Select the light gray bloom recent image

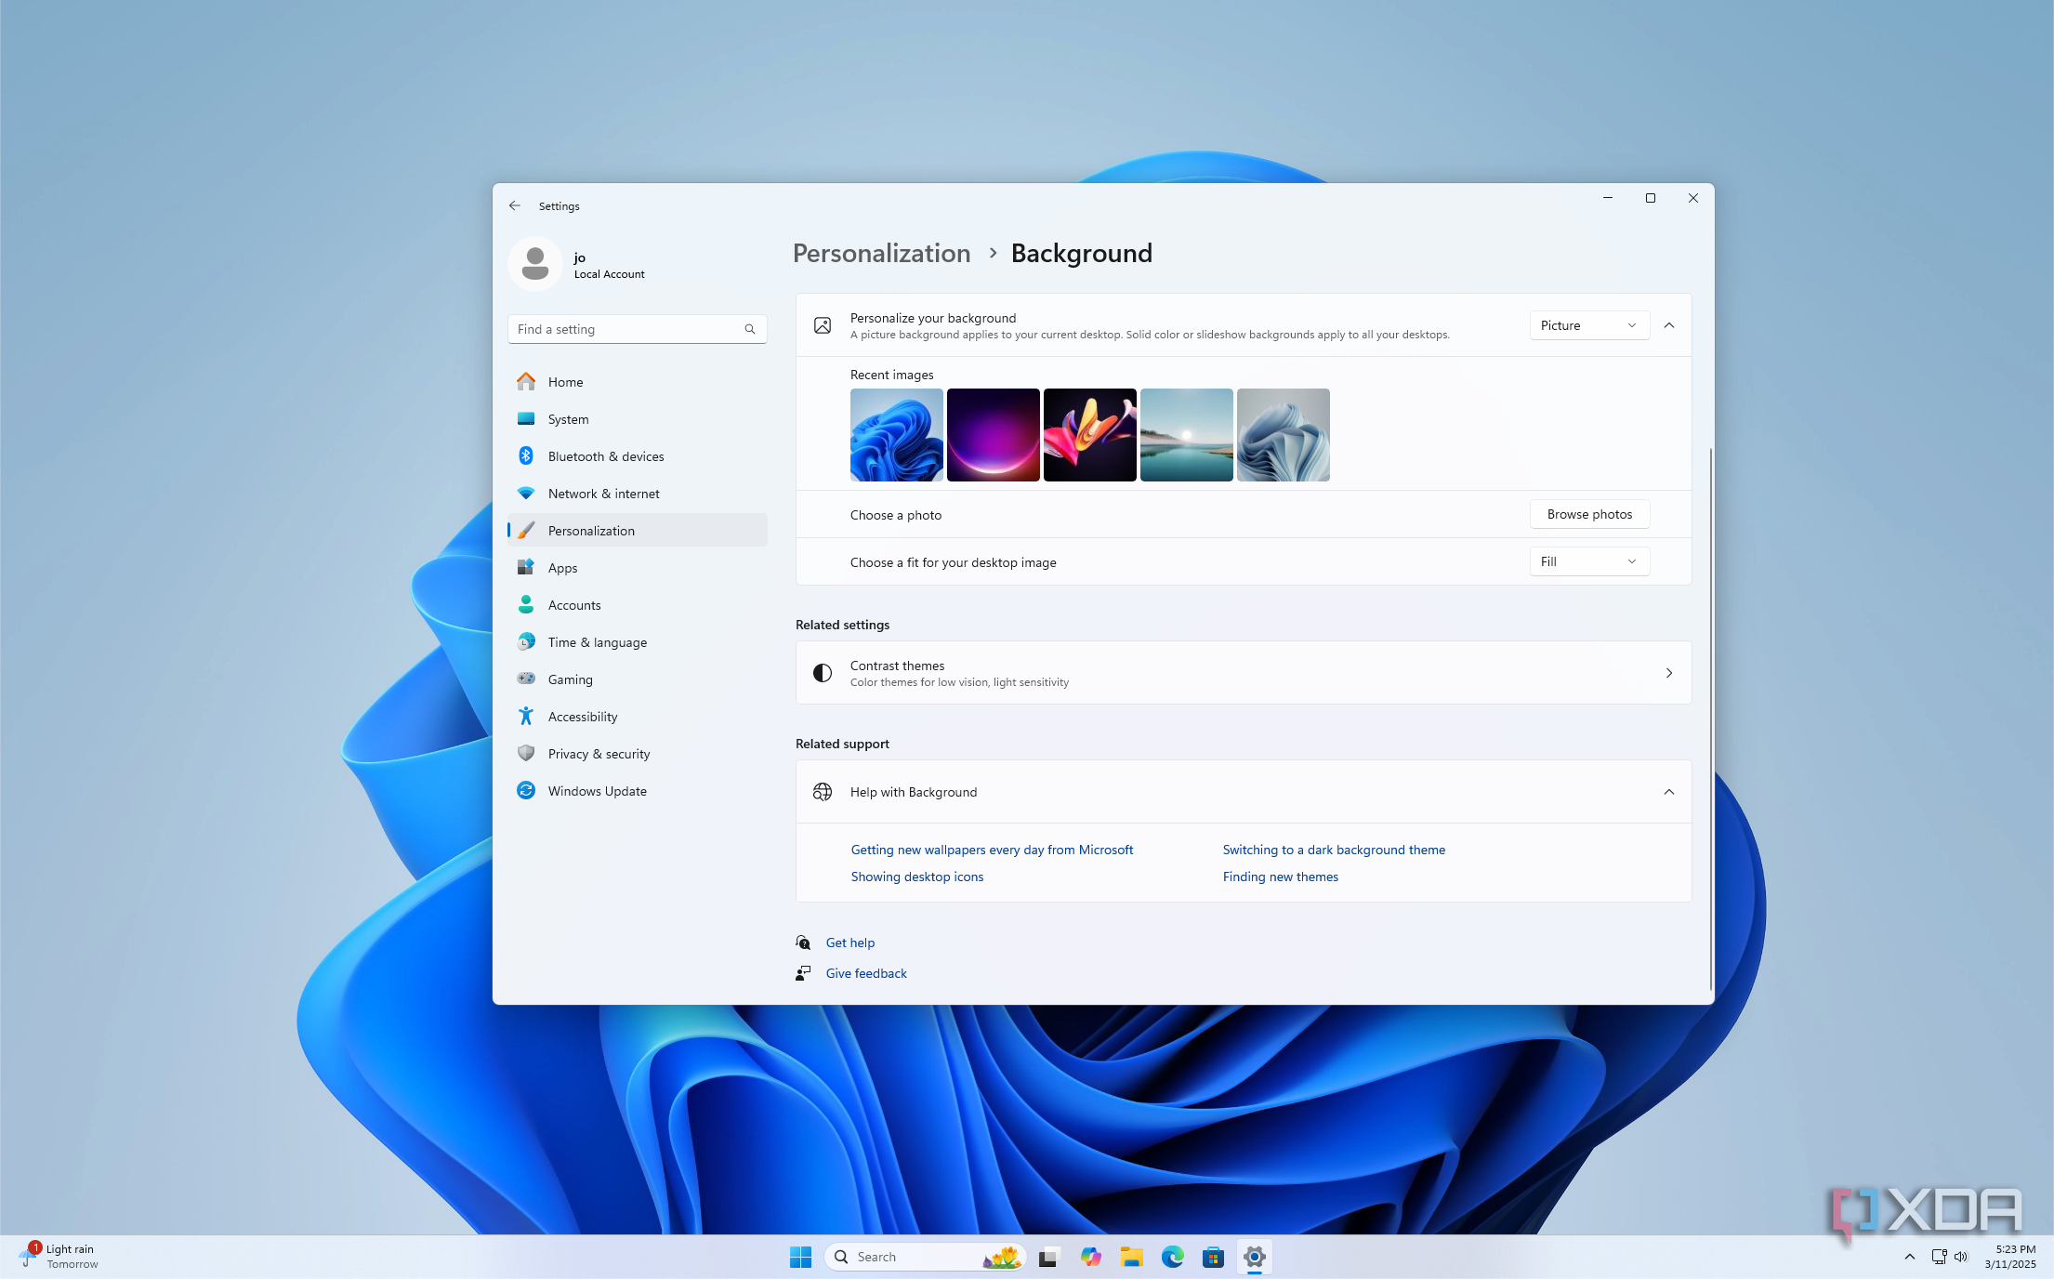(x=1284, y=435)
